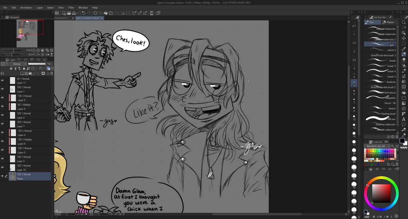
Task: Toggle visibility of Paper layer
Action: (x=2, y=176)
